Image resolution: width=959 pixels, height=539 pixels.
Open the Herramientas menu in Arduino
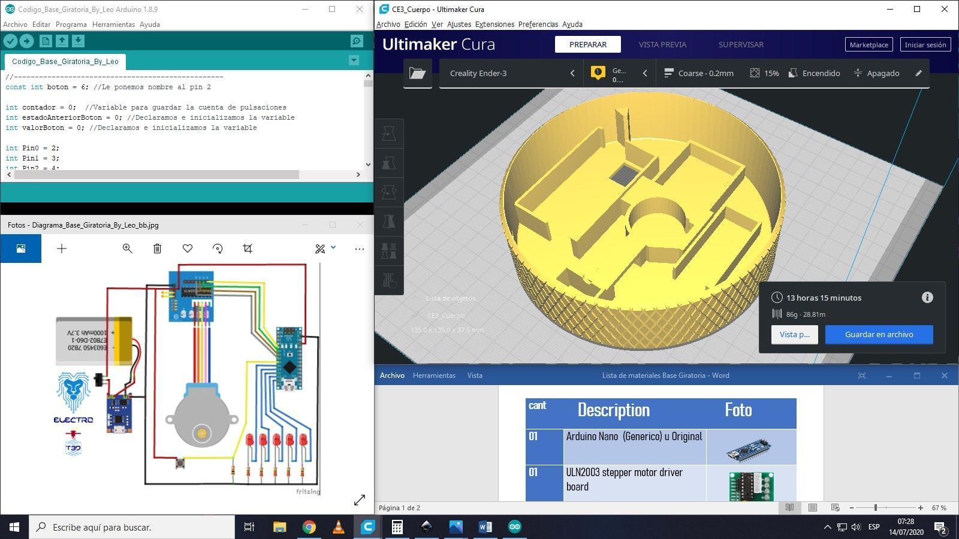113,25
